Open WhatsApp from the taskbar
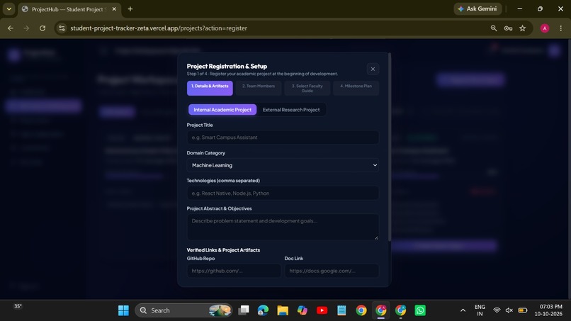 tap(420, 310)
